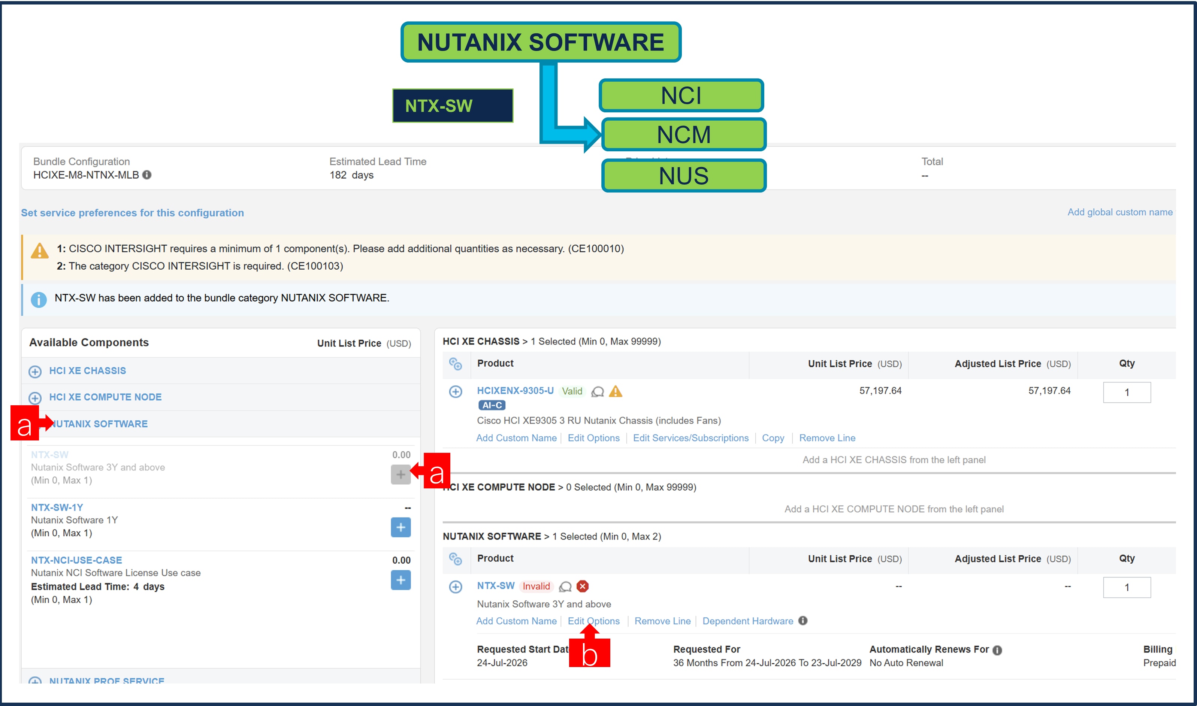Click the info icon in the NTX-SW added message
The image size is (1197, 706).
[x=39, y=299]
